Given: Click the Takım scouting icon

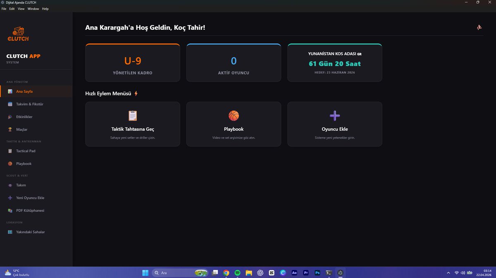Looking at the screenshot, I should tap(10, 185).
